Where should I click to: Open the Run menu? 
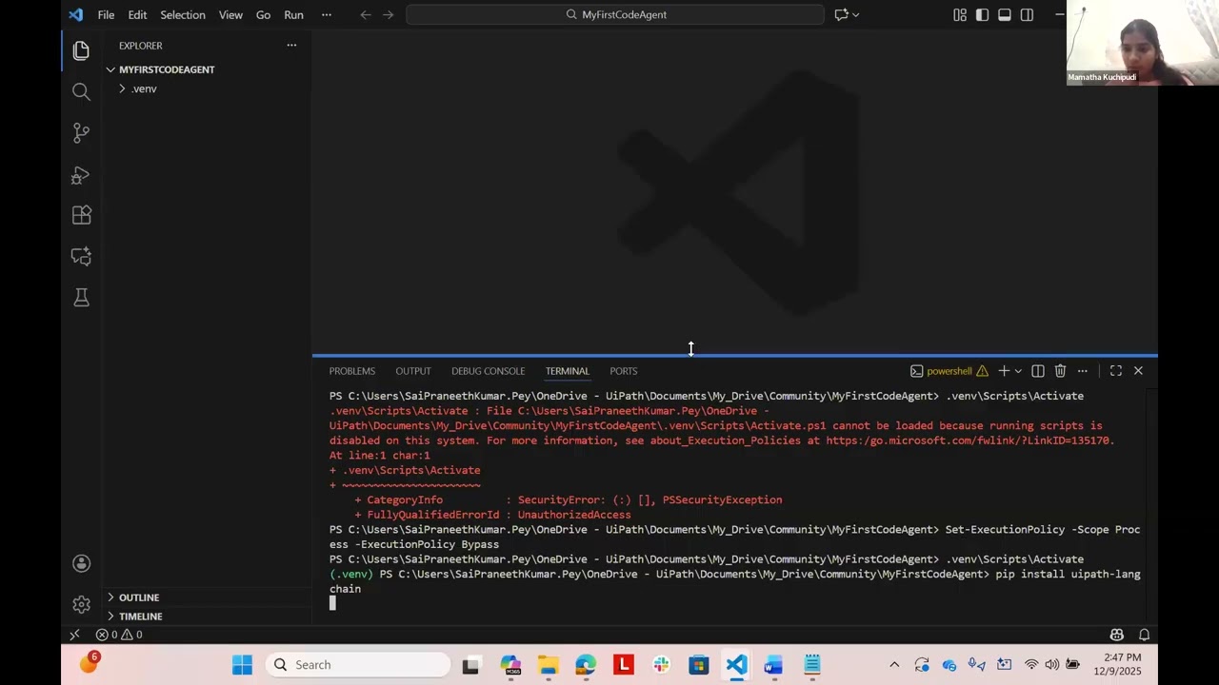coord(293,14)
